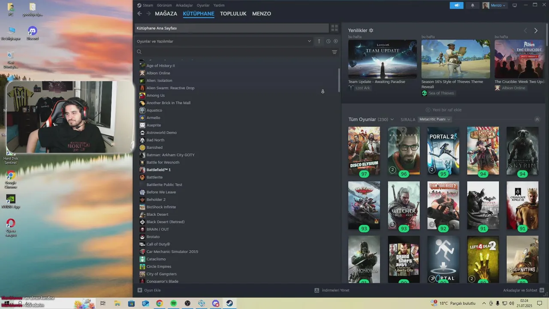549x309 pixels.
Task: Open the Steam menu
Action: point(148,5)
